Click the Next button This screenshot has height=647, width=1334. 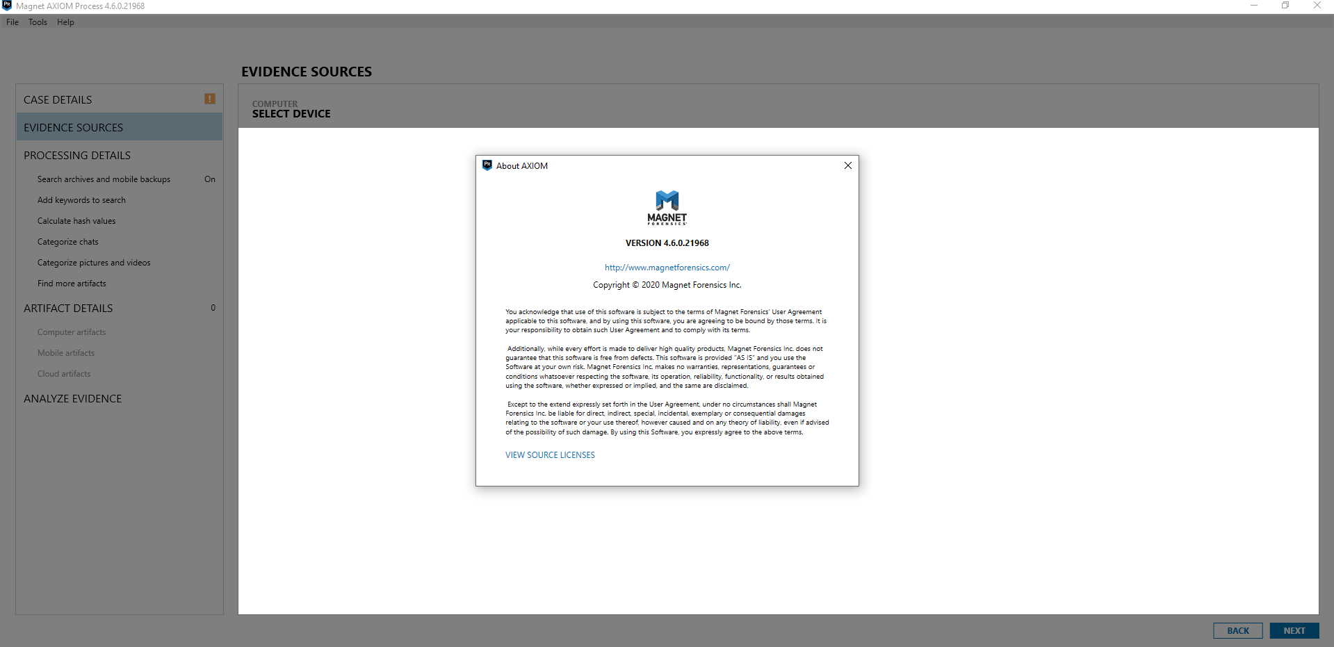(x=1294, y=630)
